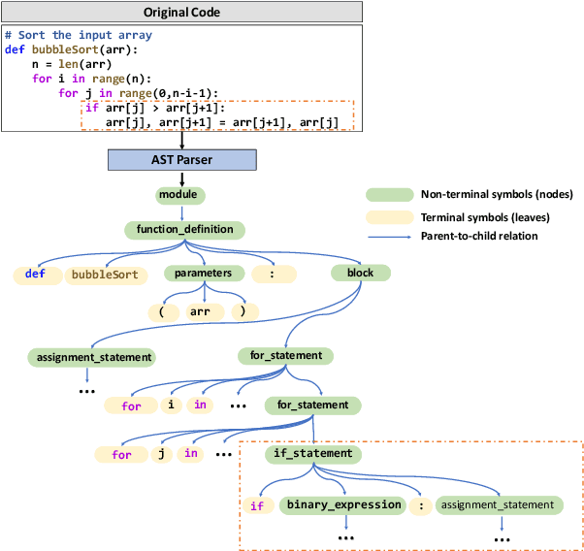The height and width of the screenshot is (551, 584).
Task: Select the binary_expression node
Action: tap(344, 504)
